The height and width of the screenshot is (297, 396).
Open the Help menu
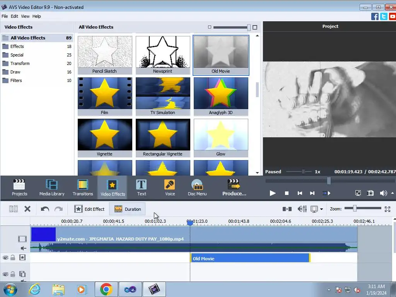click(x=37, y=16)
